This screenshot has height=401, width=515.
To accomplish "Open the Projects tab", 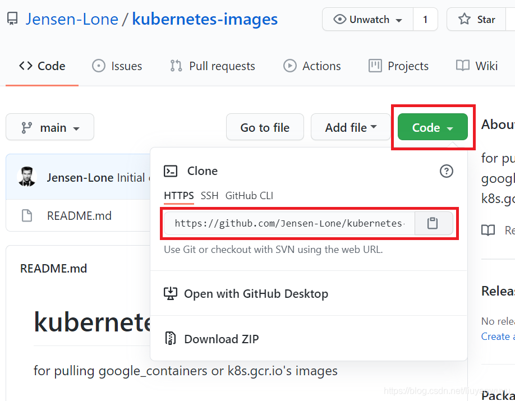I will point(398,66).
